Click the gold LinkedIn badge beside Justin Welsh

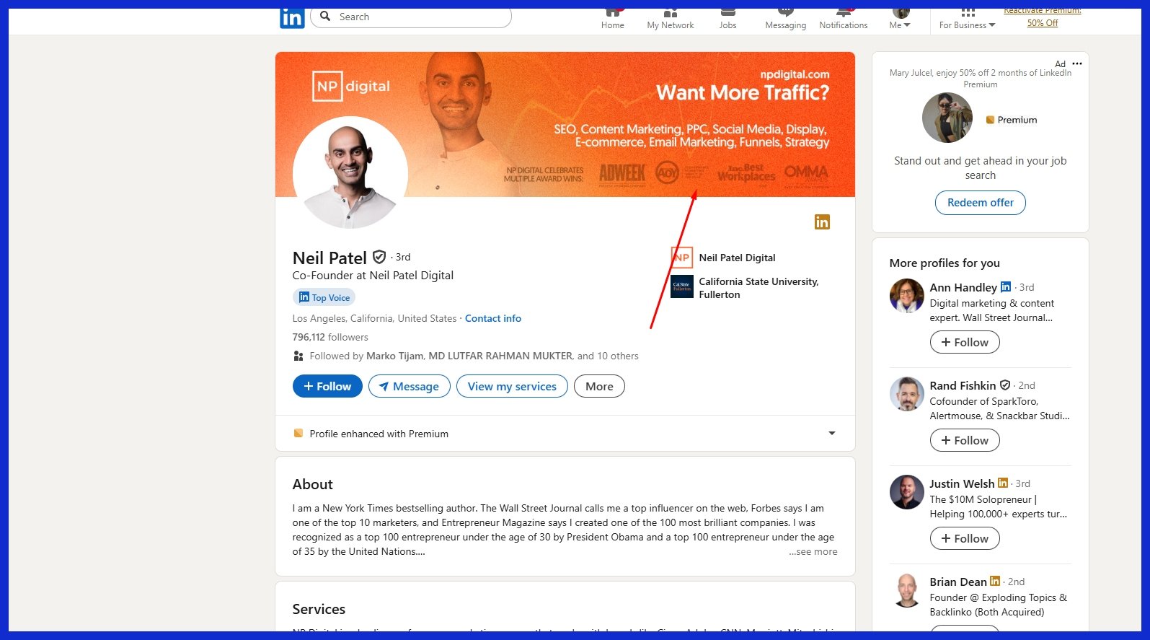1003,483
